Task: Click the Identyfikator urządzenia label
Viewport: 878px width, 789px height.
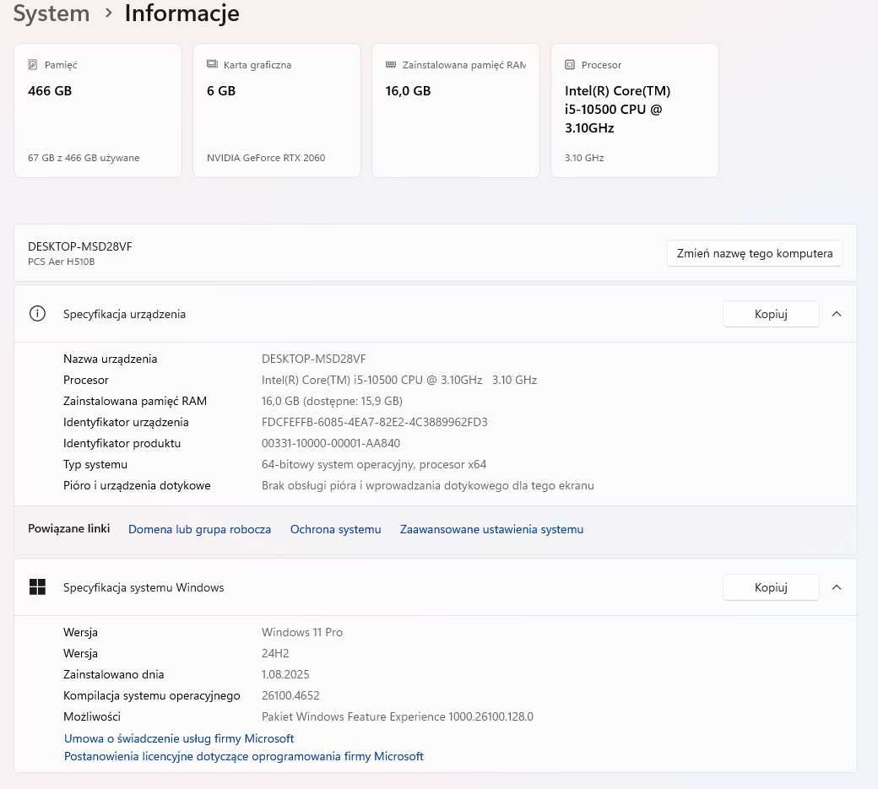Action: 126,423
